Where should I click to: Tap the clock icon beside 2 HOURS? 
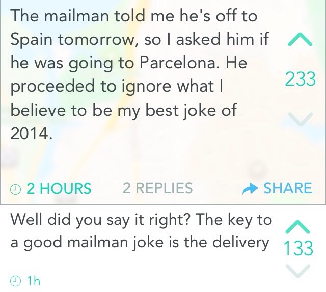16,189
